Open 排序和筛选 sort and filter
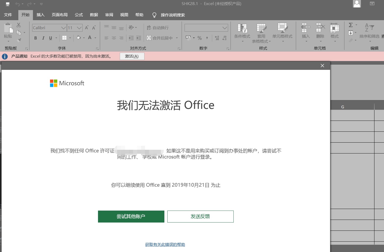 point(369,33)
